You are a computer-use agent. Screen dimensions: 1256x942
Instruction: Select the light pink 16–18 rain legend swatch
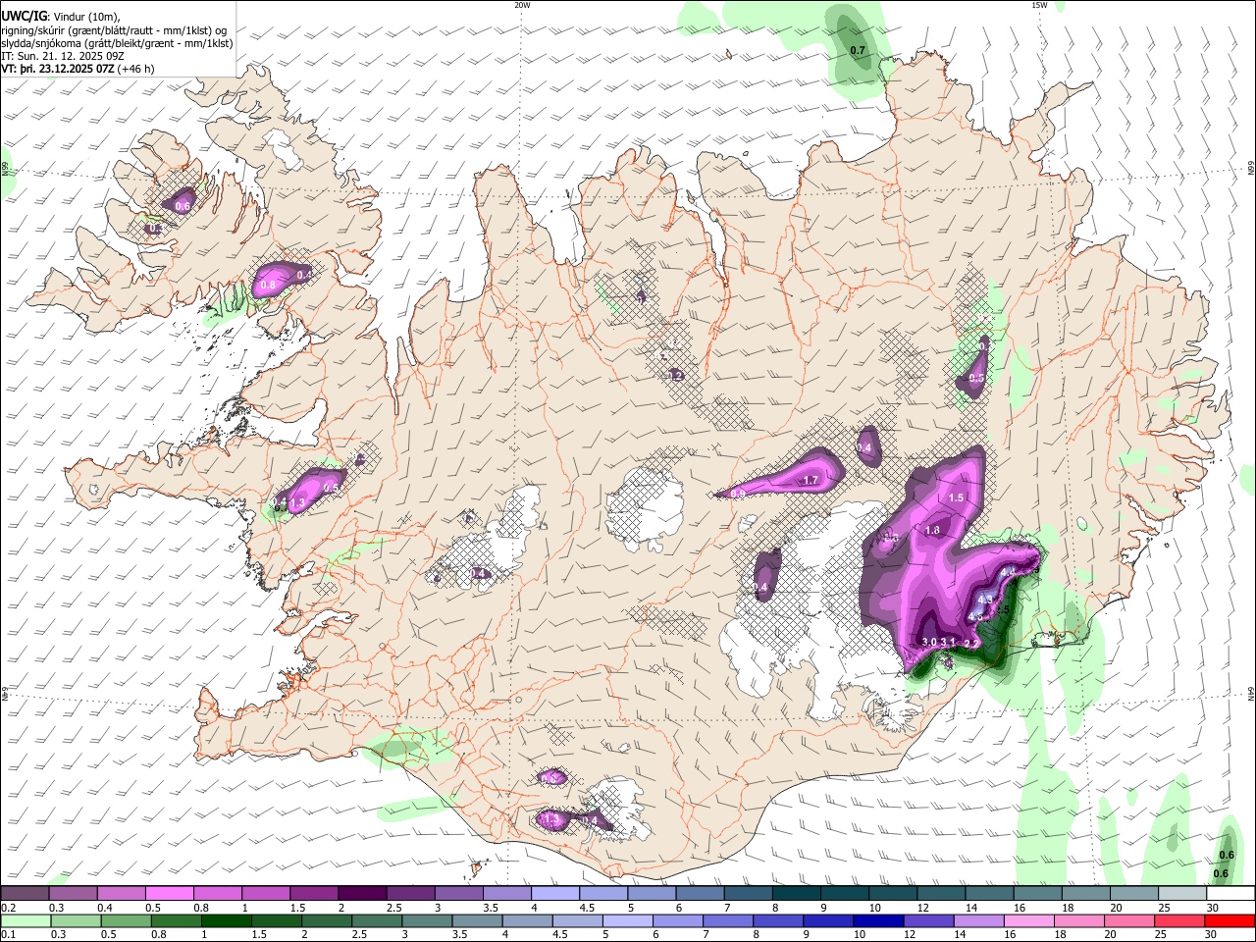[1028, 920]
